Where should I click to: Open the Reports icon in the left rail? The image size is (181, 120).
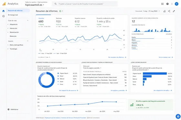coord(4,16)
